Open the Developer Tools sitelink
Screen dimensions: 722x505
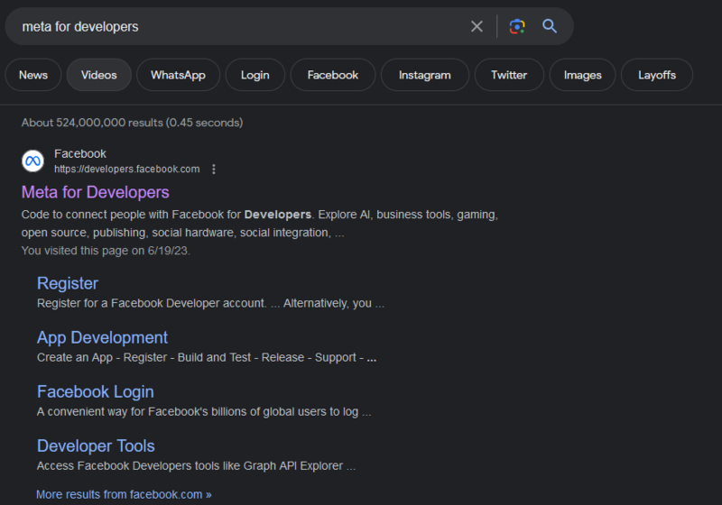click(96, 446)
